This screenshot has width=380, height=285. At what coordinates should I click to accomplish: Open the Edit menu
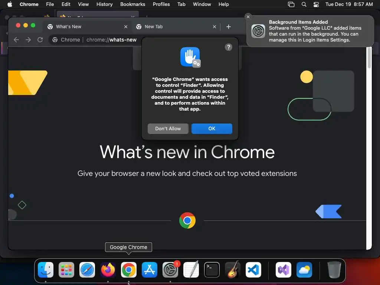coord(66,4)
